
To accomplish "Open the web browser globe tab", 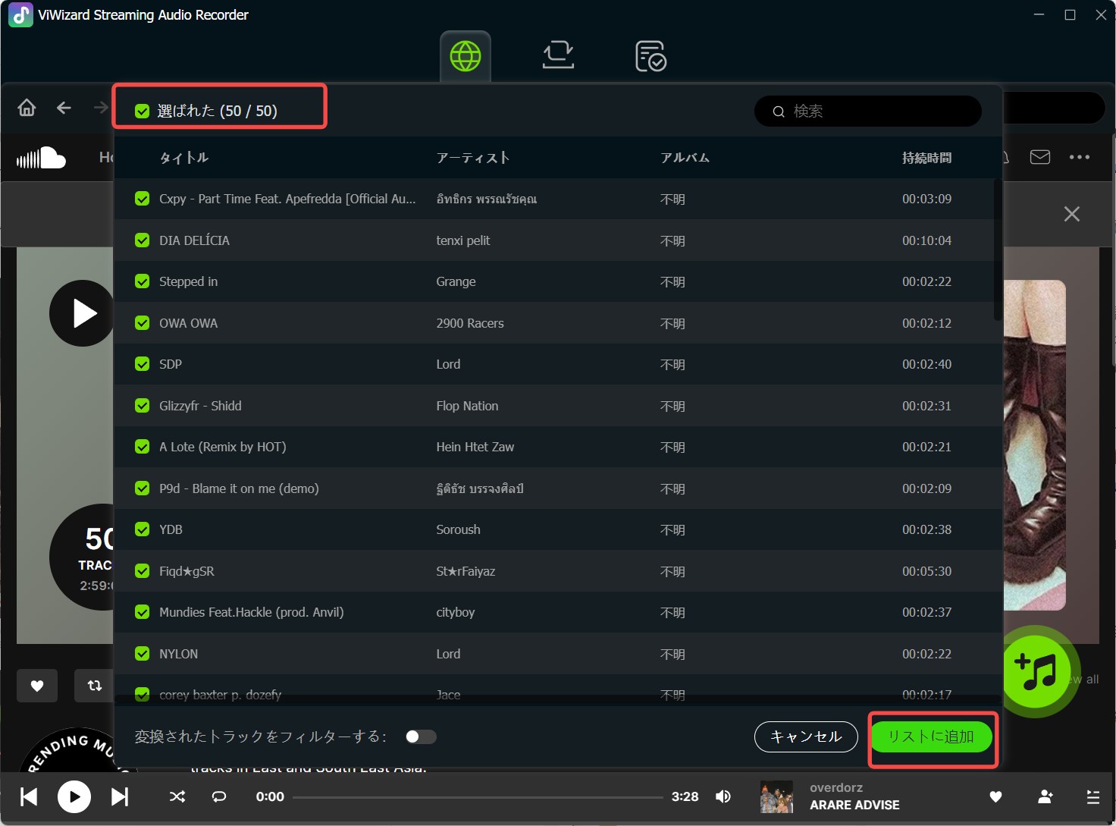I will pyautogui.click(x=466, y=56).
